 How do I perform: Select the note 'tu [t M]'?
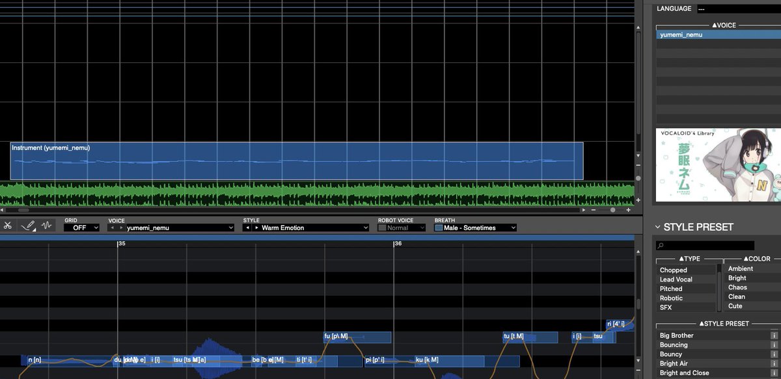530,337
